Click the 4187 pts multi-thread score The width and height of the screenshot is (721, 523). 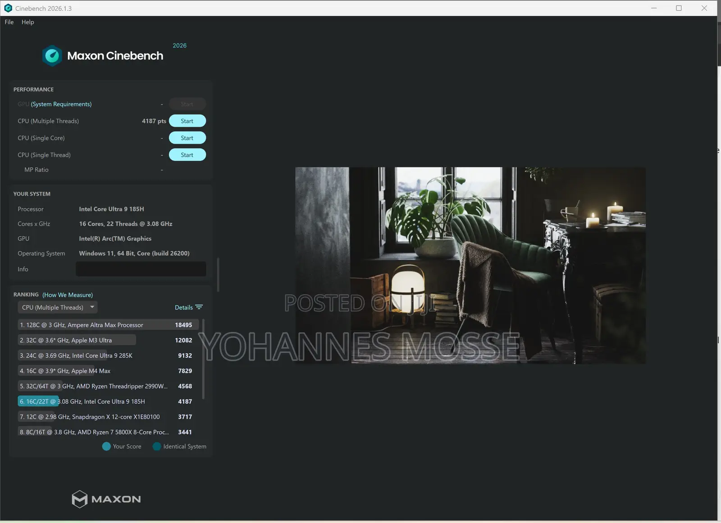tap(154, 121)
